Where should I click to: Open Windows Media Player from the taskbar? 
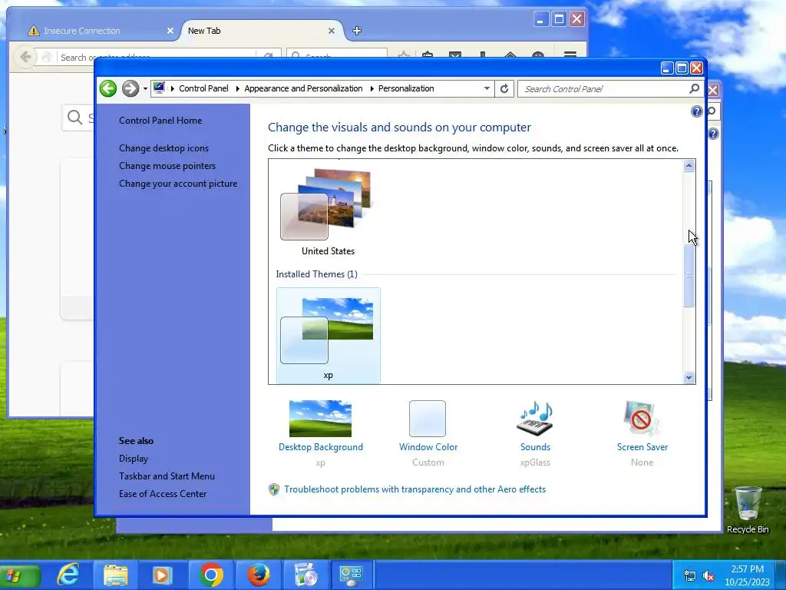161,575
